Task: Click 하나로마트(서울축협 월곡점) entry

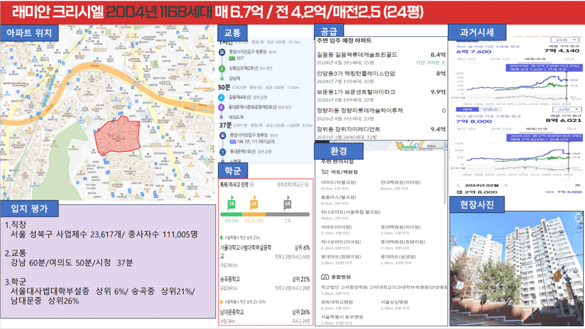Action: [350, 212]
